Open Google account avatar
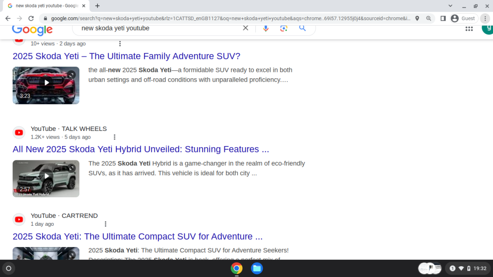Screen dimensions: 493x277 coord(488,29)
